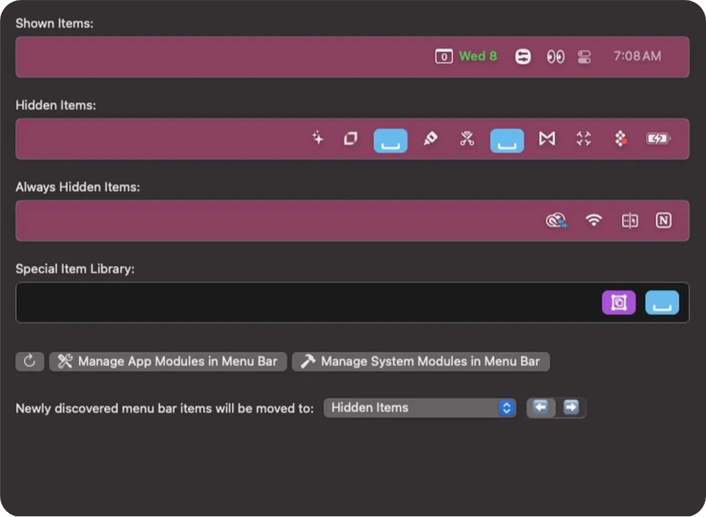
Task: Click the Creative Cloud icon
Action: pyautogui.click(x=556, y=220)
